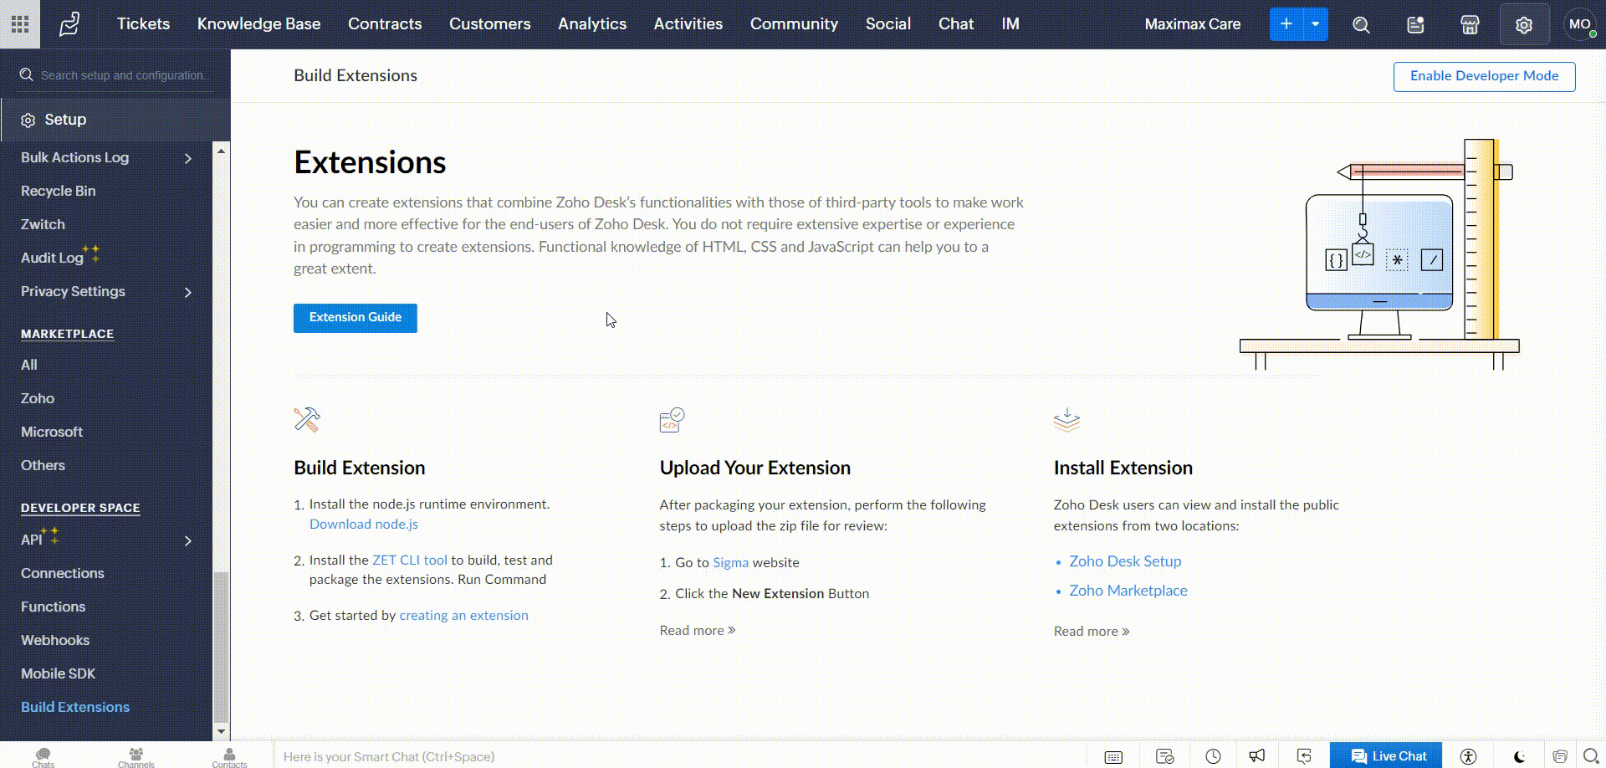Open the recent items clock icon

point(1213,756)
